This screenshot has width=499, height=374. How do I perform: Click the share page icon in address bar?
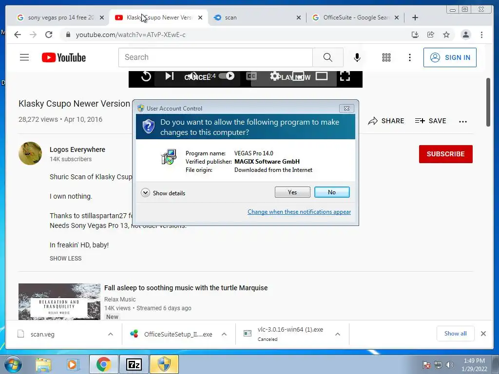[431, 35]
